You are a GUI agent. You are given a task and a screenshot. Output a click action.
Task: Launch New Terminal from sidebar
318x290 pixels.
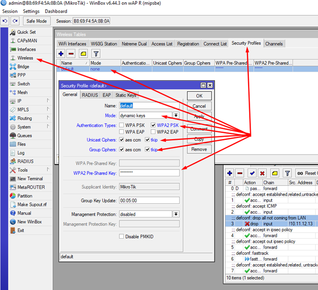pos(30,179)
